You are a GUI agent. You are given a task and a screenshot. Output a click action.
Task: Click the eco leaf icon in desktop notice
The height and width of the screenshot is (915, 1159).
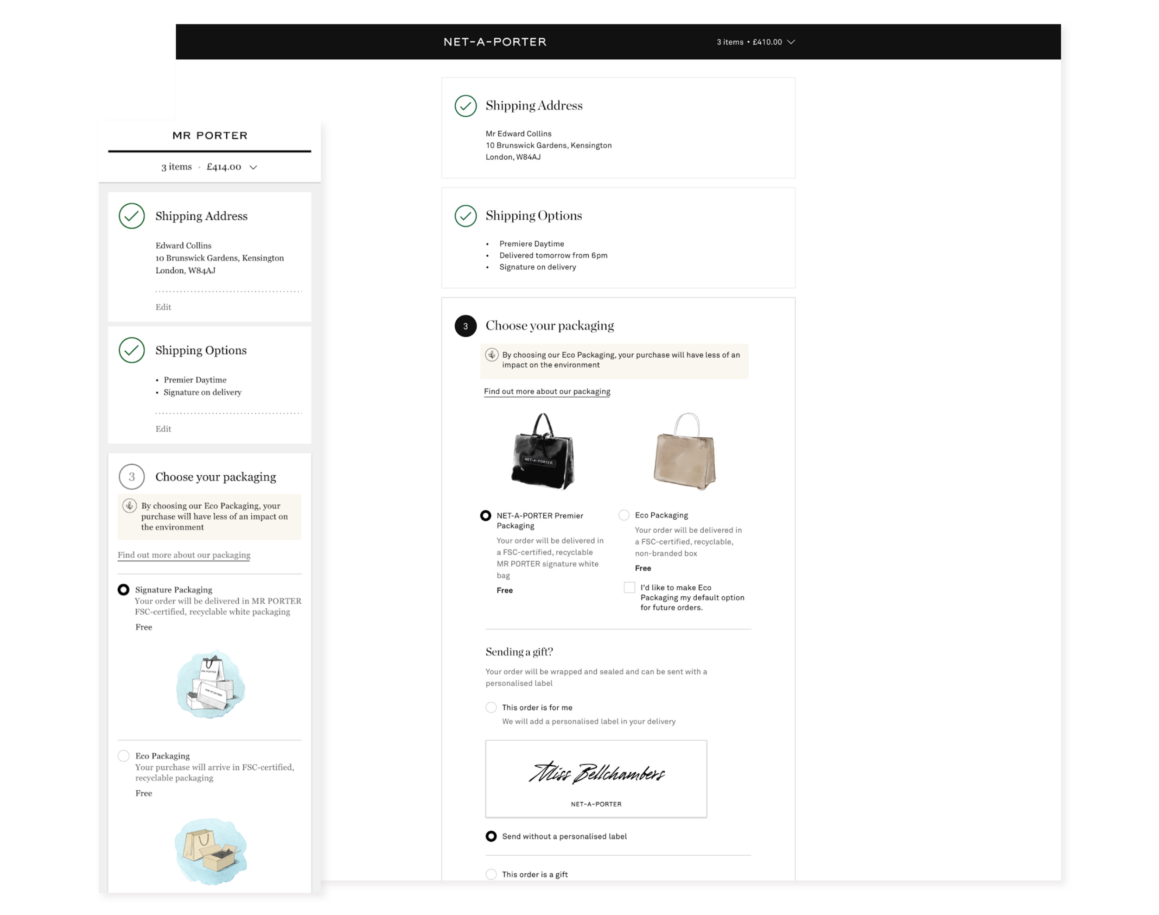pos(491,354)
